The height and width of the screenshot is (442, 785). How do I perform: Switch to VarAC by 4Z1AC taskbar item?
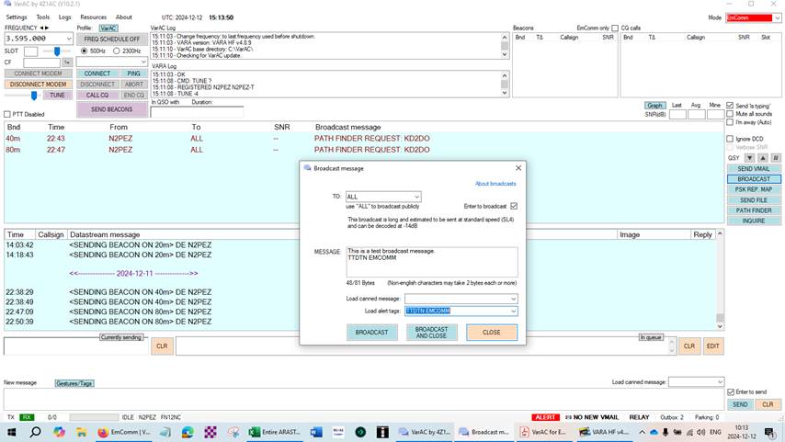(x=425, y=432)
